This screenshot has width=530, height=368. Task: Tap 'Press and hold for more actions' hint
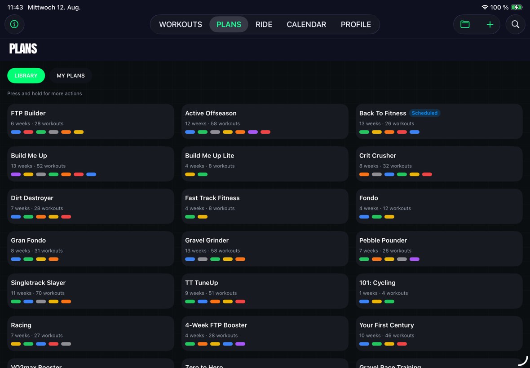point(44,93)
